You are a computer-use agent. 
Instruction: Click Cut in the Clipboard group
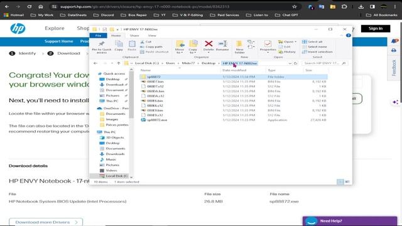click(146, 42)
